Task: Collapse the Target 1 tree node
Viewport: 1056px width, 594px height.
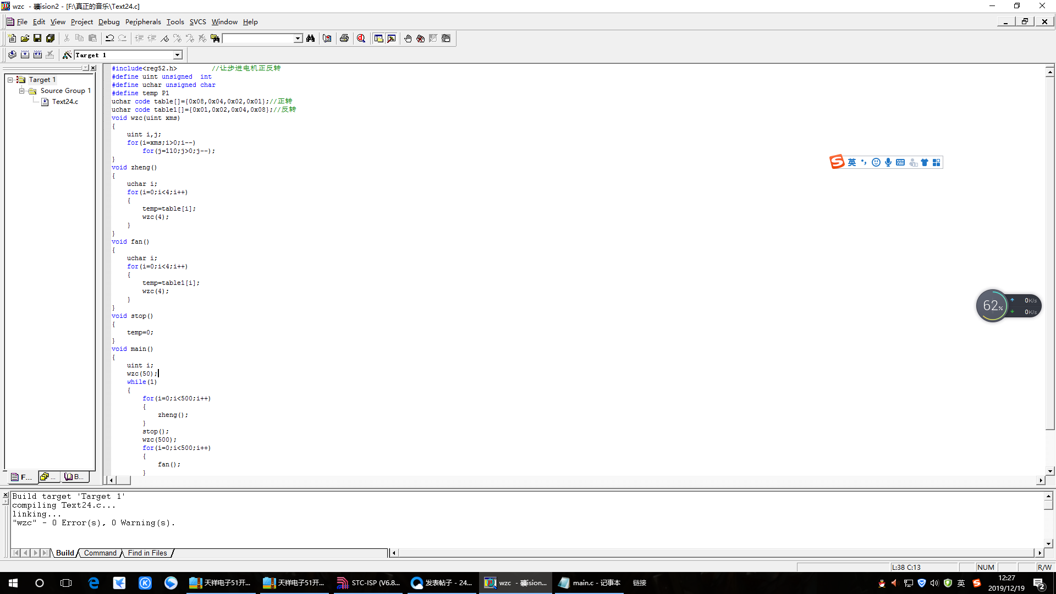Action: tap(10, 80)
